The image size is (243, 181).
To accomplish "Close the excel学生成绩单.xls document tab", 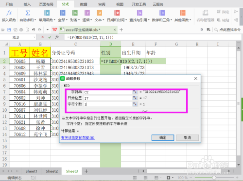I will tap(115, 30).
